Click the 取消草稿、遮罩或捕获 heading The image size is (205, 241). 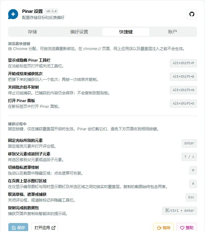click(27, 194)
